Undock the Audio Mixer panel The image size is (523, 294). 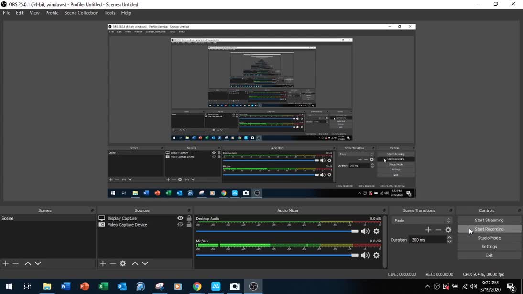(x=384, y=210)
